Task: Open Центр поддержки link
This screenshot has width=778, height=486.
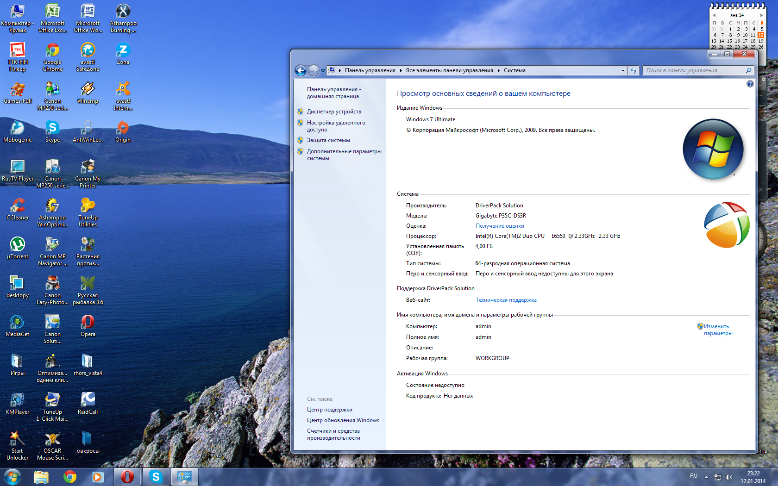Action: click(329, 410)
